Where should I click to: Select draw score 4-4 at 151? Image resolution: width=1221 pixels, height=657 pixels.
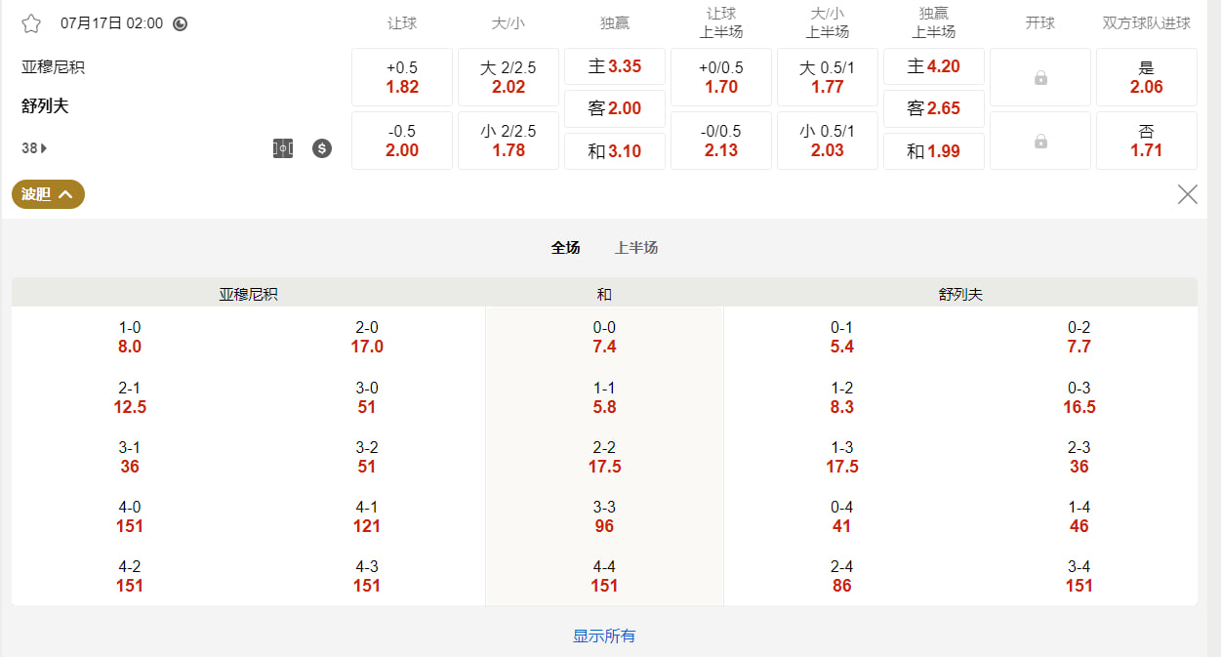(604, 576)
